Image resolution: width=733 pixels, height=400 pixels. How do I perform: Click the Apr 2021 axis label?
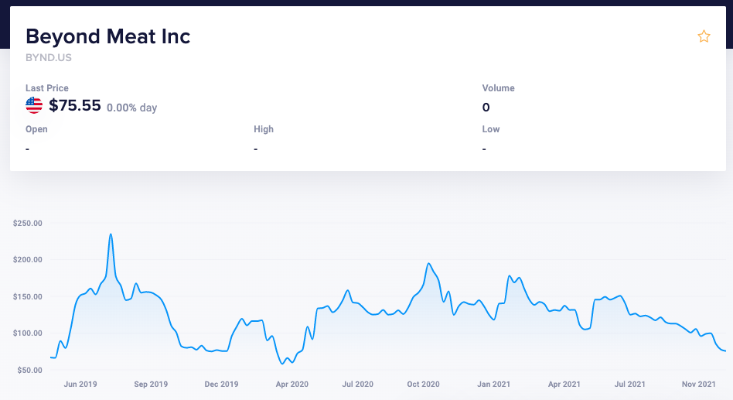tap(564, 384)
